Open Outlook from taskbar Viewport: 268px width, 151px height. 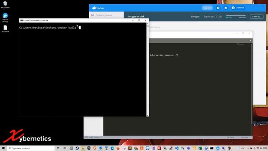pos(100,148)
